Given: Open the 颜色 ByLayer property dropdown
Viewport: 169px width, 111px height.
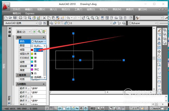Looking at the screenshot, I should coord(38,41).
